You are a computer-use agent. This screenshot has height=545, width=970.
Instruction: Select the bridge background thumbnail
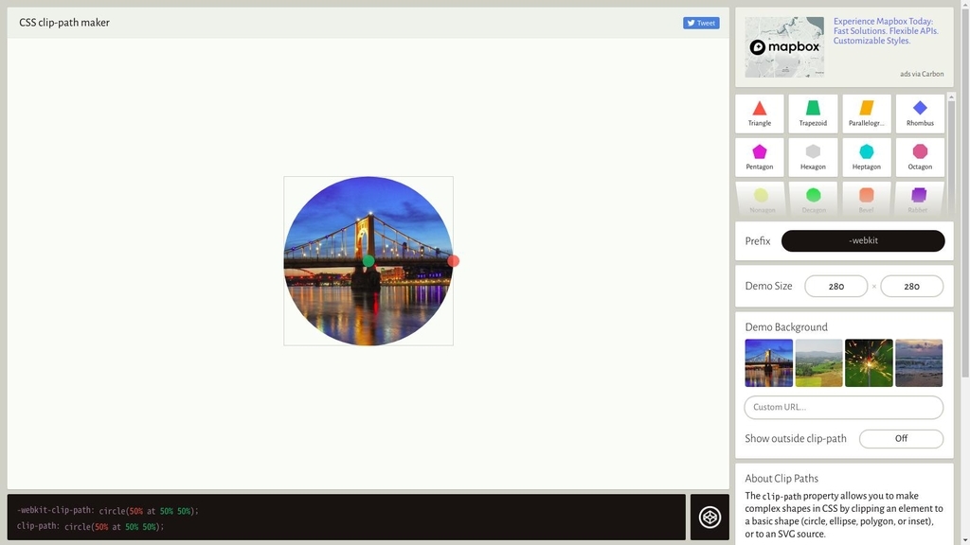[x=769, y=362]
